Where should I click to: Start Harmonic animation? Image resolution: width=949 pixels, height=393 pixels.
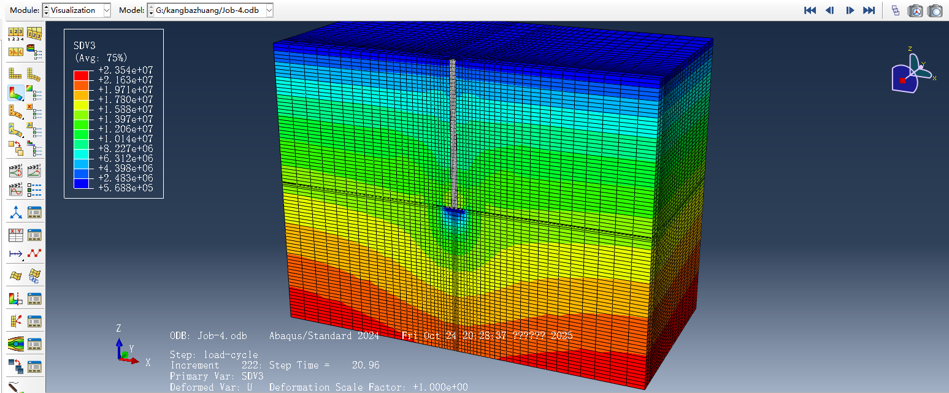pos(15,189)
